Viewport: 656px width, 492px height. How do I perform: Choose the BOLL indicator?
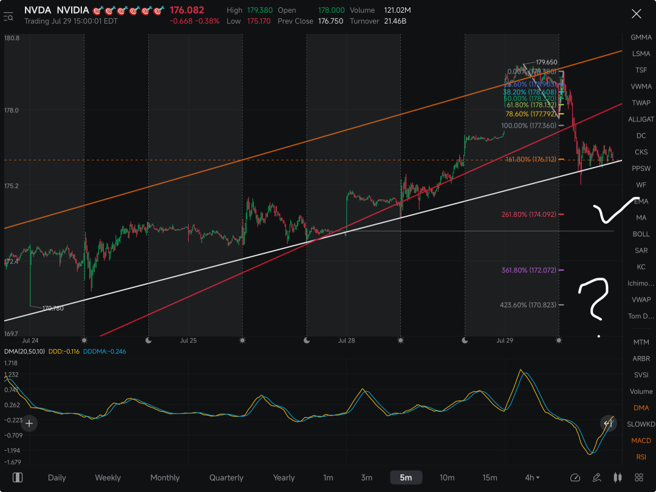pos(641,234)
